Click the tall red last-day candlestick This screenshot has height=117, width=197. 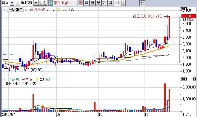pos(169,27)
